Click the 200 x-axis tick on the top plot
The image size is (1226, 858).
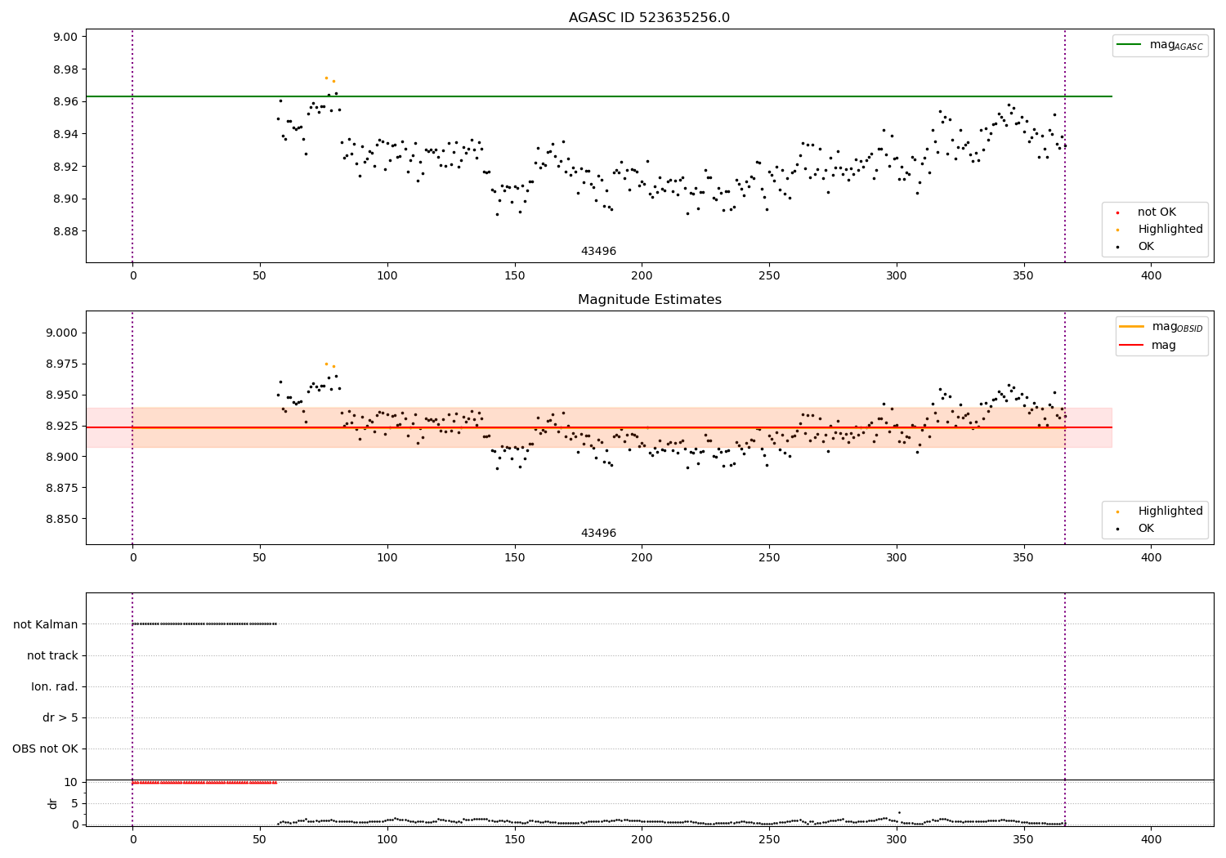(642, 276)
